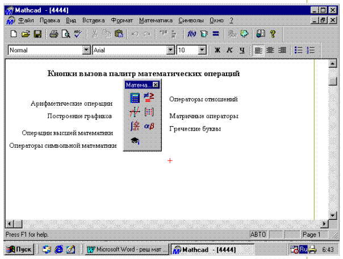Open the relational operators palette
The image size is (343, 259).
click(x=149, y=98)
